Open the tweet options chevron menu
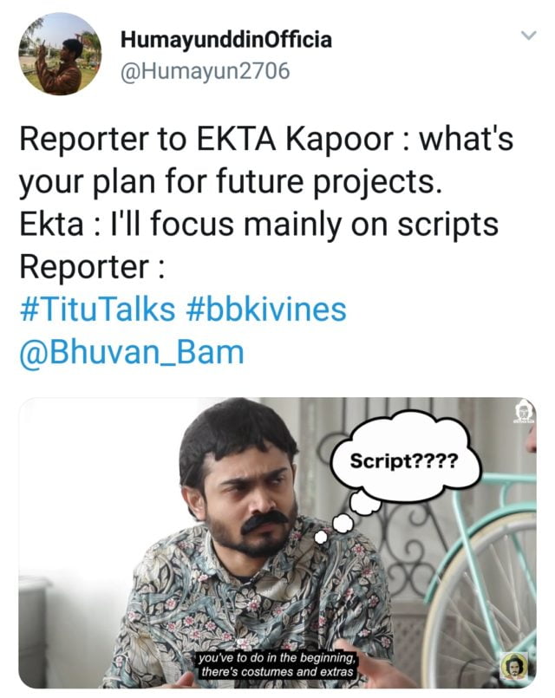555x698 pixels. pos(527,36)
